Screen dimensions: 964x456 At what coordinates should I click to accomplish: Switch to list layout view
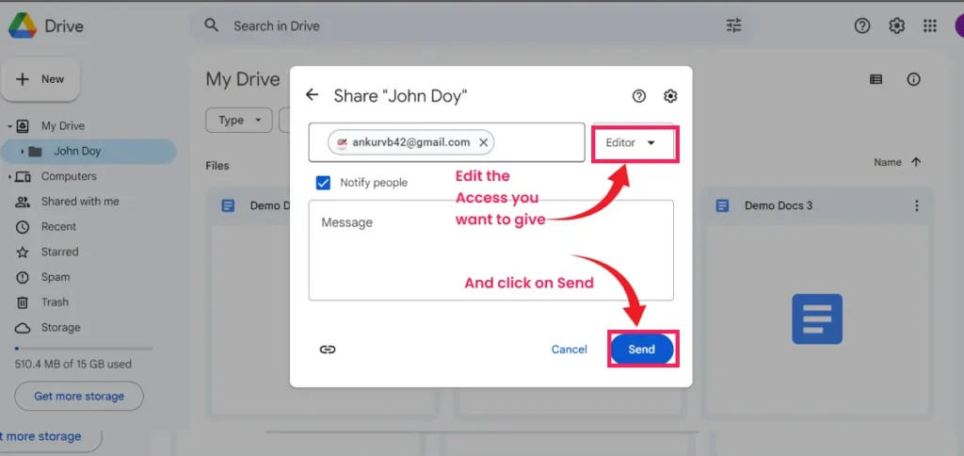876,80
